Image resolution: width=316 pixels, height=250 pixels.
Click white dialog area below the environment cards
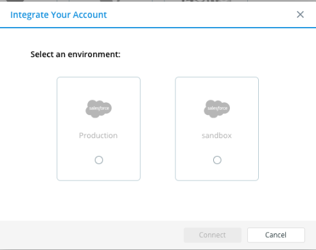tap(158, 201)
